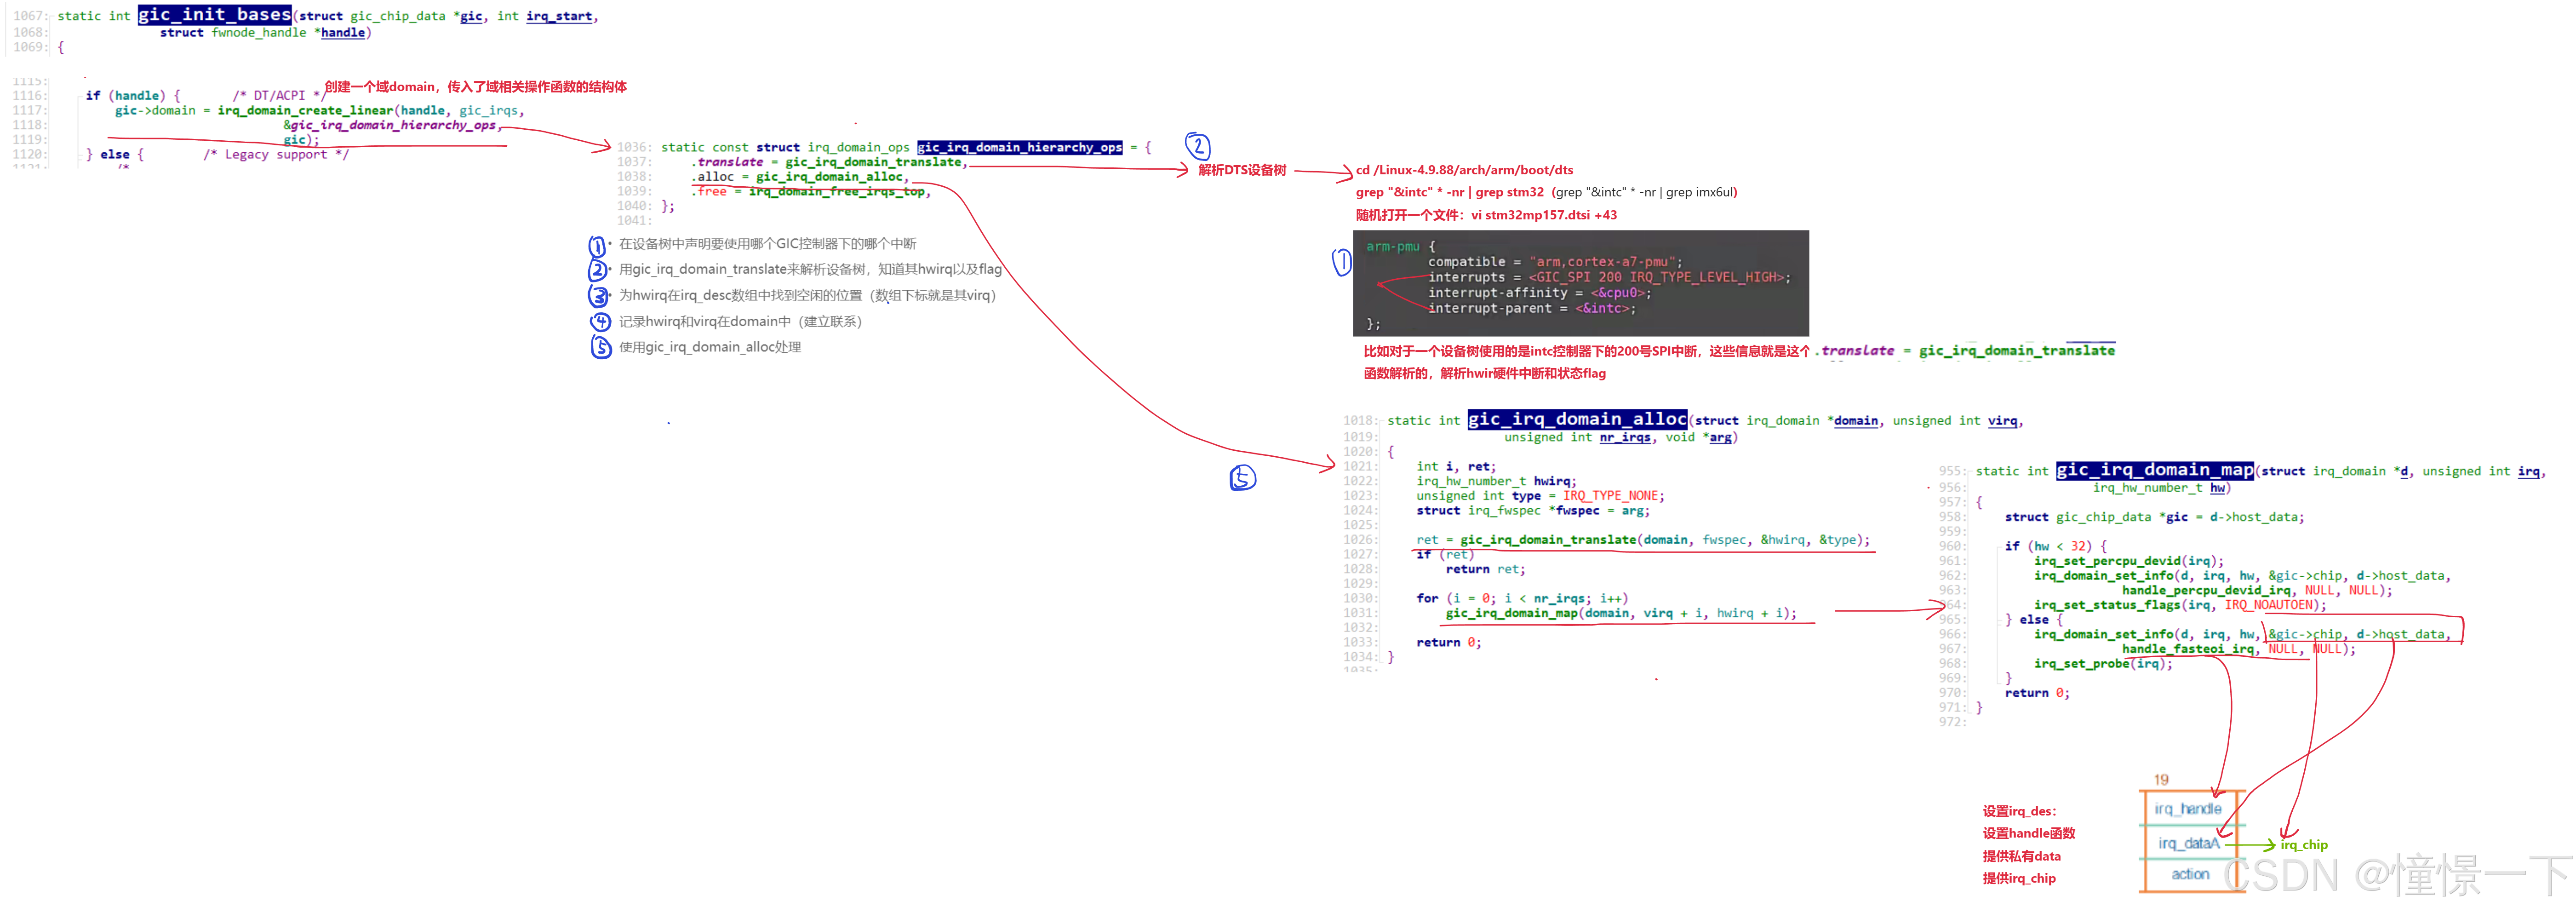Click 'DT/ACPI' comment on line 1116
Image resolution: width=2576 pixels, height=913 pixels.
(278, 96)
